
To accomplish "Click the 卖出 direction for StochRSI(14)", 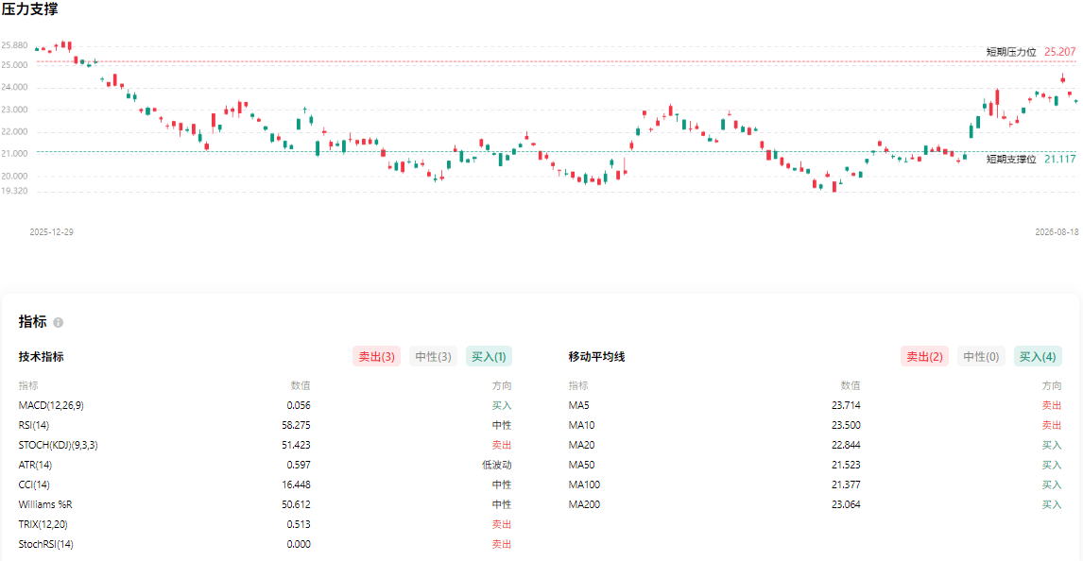I will (x=502, y=544).
